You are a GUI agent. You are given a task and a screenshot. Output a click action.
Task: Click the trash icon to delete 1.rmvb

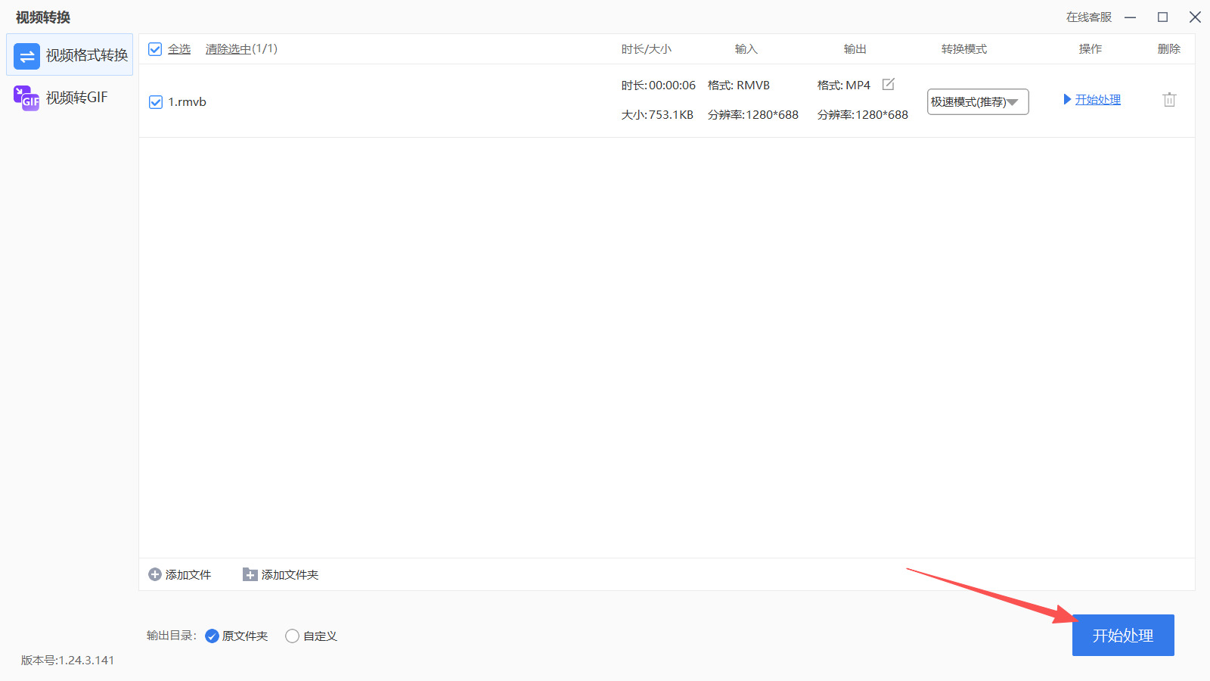1169,99
